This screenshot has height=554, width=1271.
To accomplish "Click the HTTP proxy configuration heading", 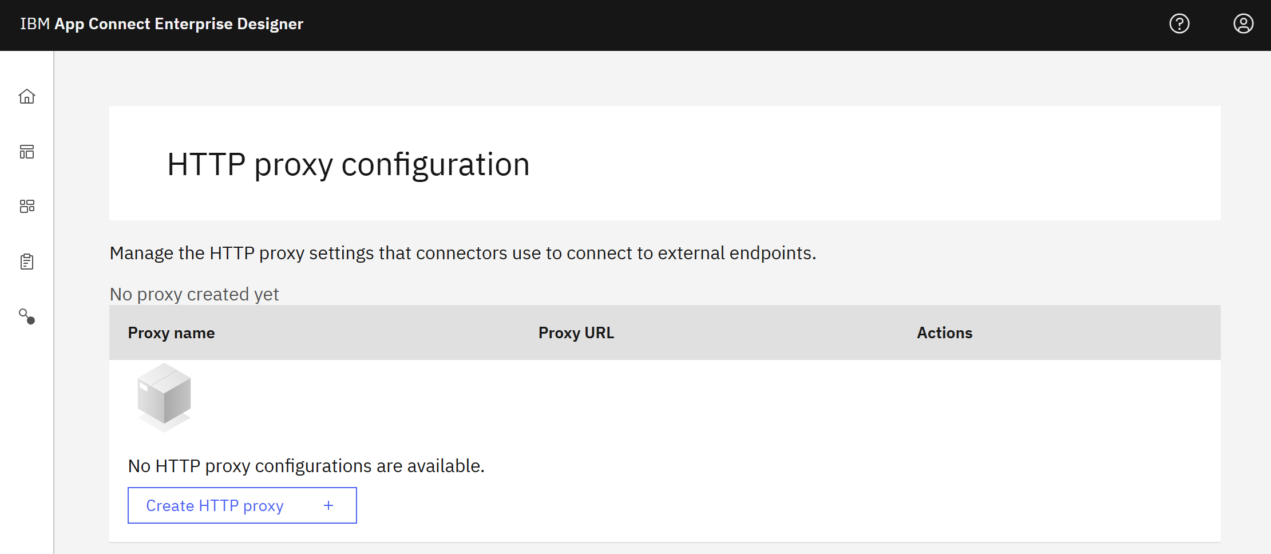I will pos(349,164).
